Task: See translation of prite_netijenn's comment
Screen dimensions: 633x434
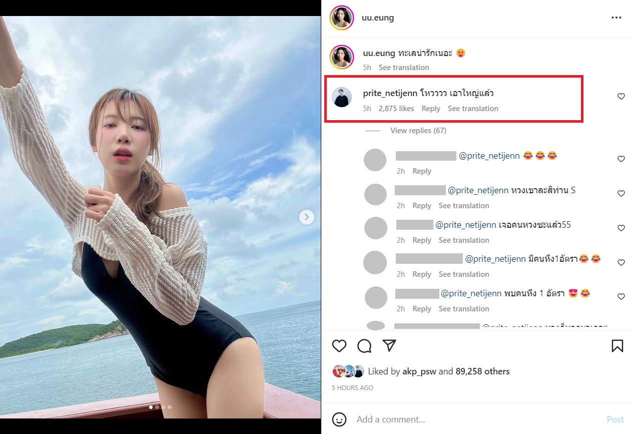Action: [473, 109]
